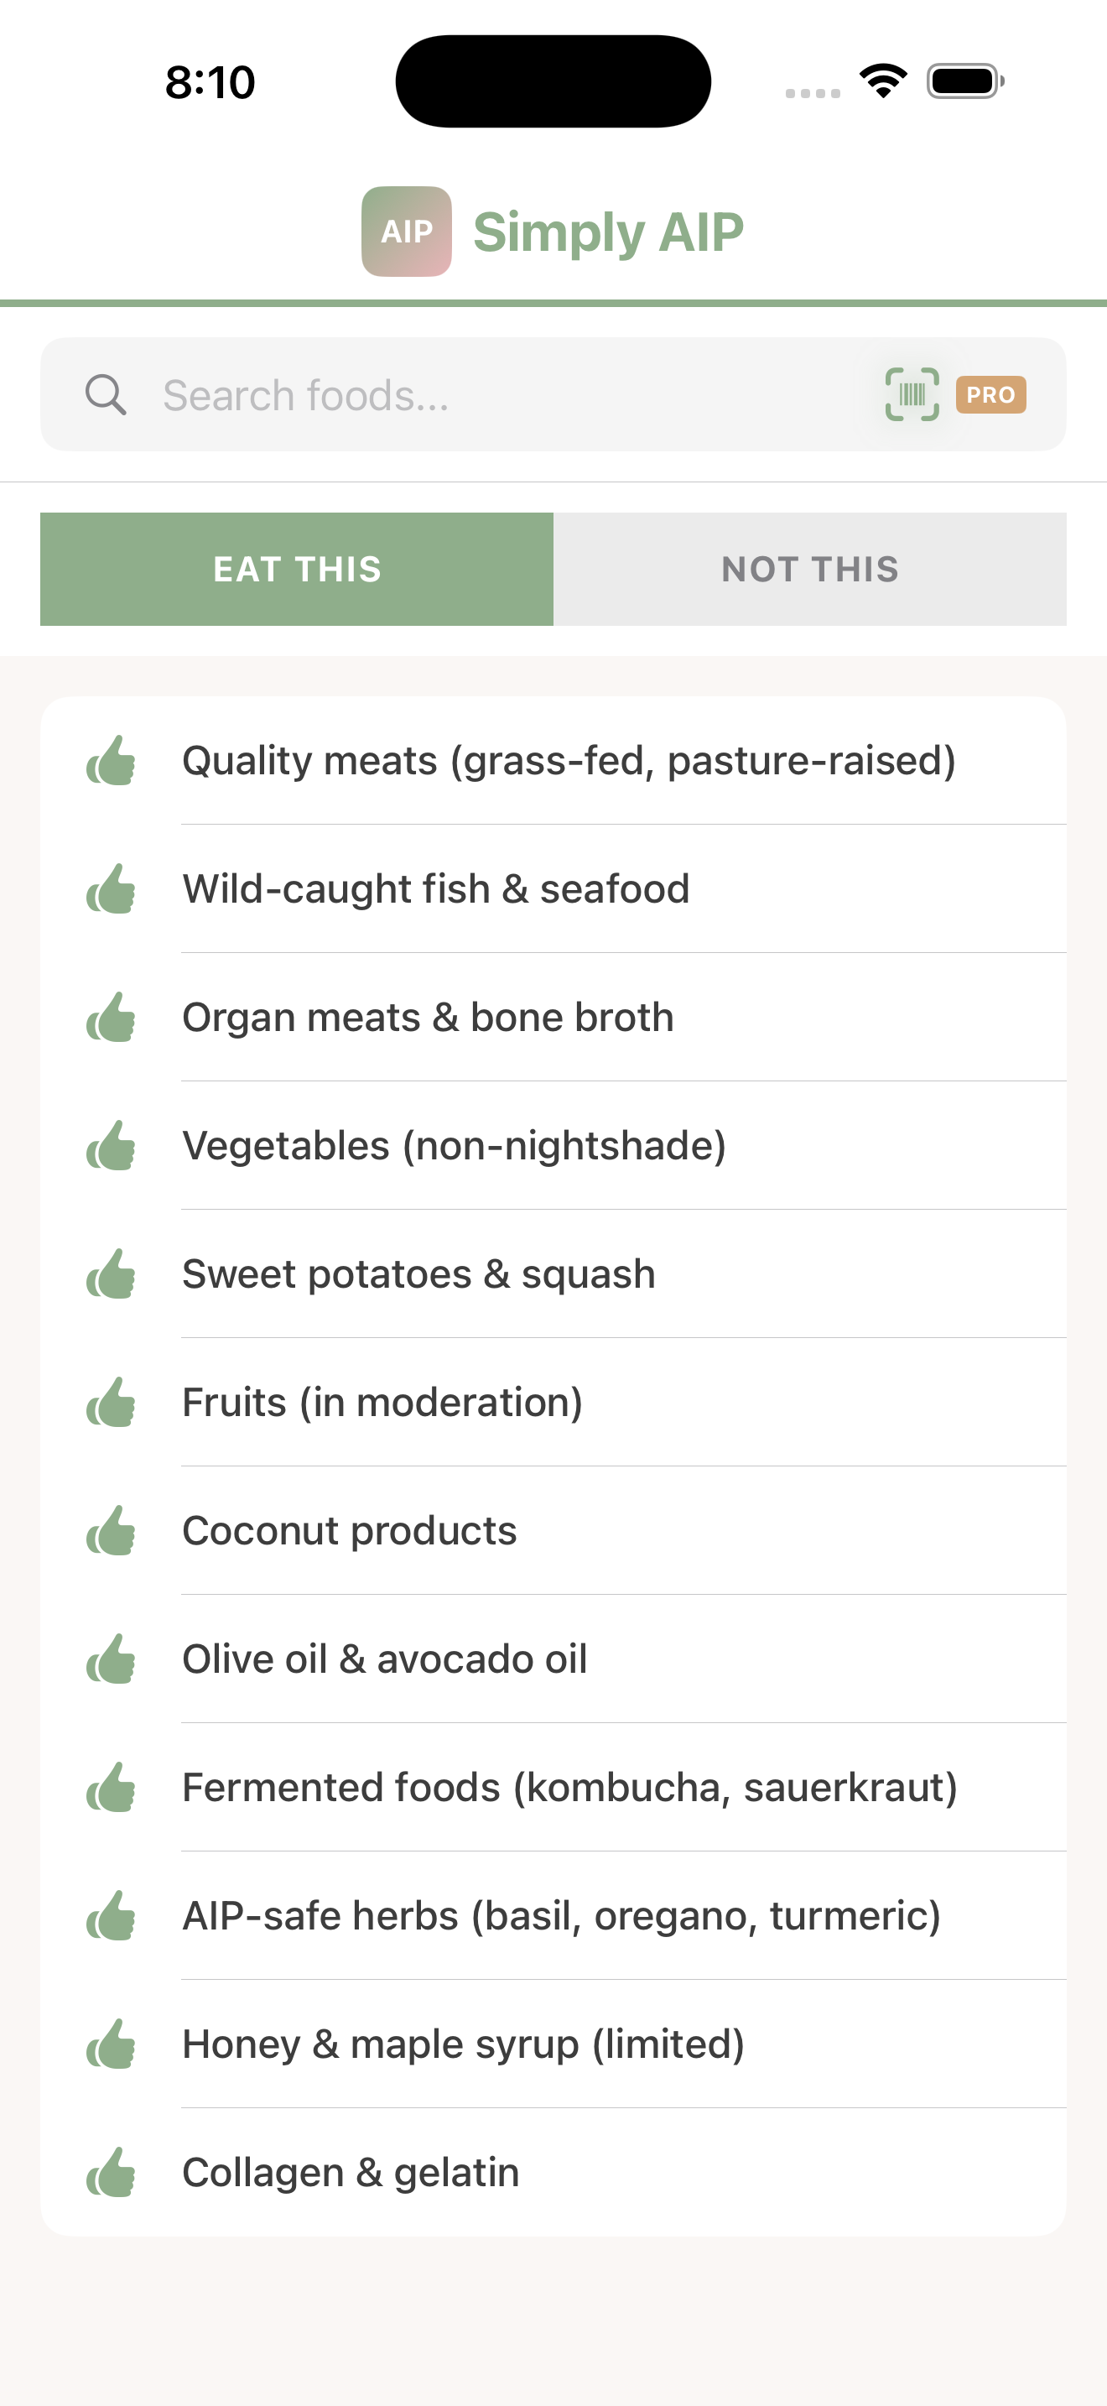
Task: Tap Fermented foods (kombucha, sauerkraut) row
Action: (x=569, y=1788)
